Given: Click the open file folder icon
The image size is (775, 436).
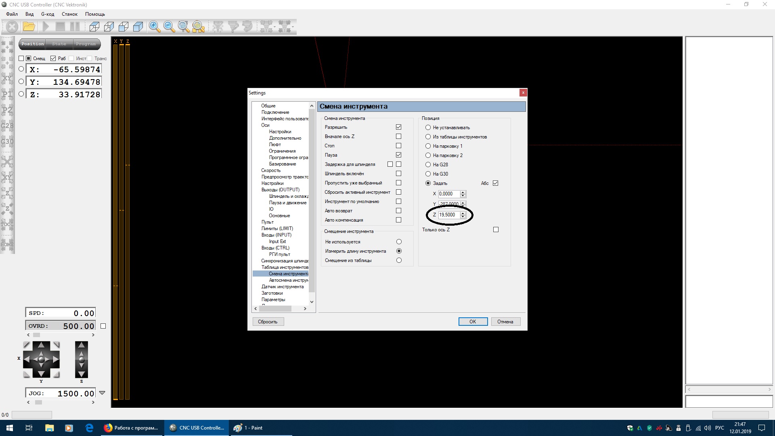Looking at the screenshot, I should 29,27.
